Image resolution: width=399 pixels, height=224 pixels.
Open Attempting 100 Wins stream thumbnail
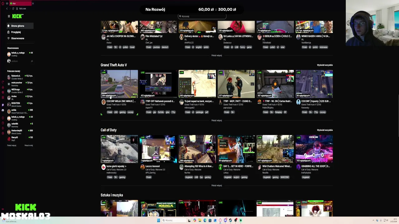(197, 149)
